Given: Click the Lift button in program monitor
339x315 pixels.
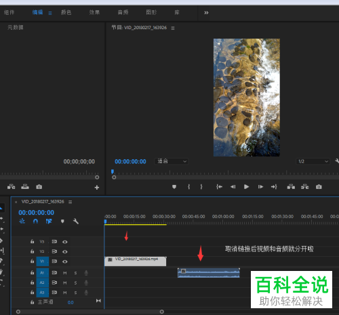Looking at the screenshot, I should click(291, 187).
